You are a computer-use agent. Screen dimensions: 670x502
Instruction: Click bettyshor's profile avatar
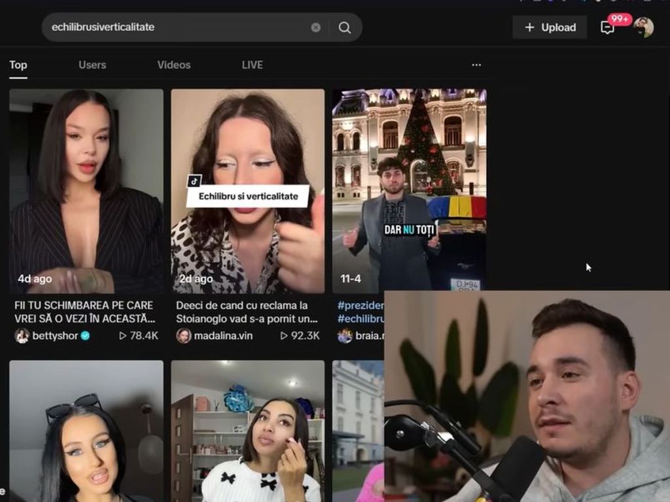coord(22,335)
